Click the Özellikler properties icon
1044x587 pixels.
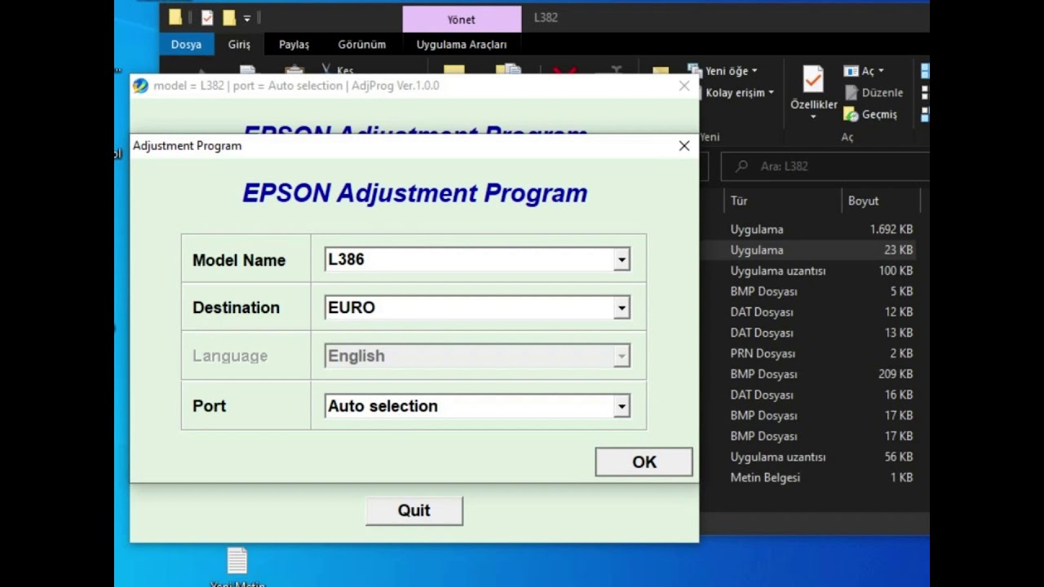[813, 80]
